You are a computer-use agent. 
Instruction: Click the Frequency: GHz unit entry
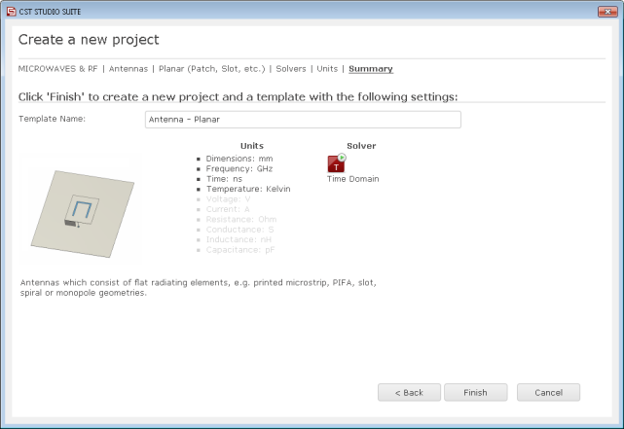pyautogui.click(x=239, y=169)
